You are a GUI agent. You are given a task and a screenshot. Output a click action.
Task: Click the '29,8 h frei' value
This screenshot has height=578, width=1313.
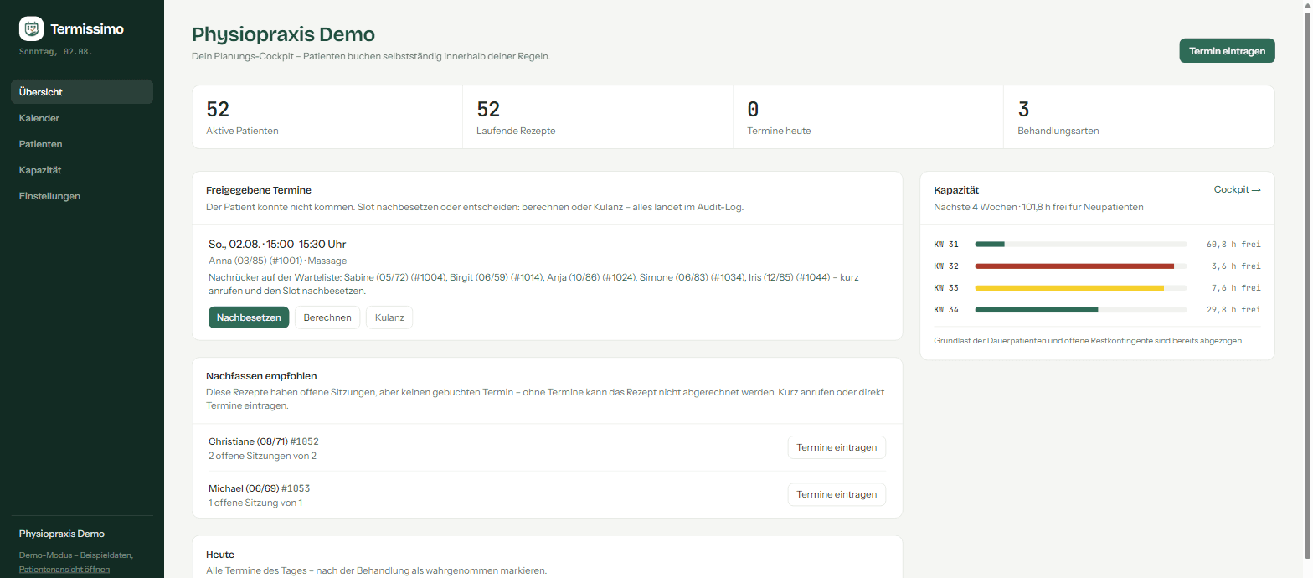click(x=1233, y=310)
